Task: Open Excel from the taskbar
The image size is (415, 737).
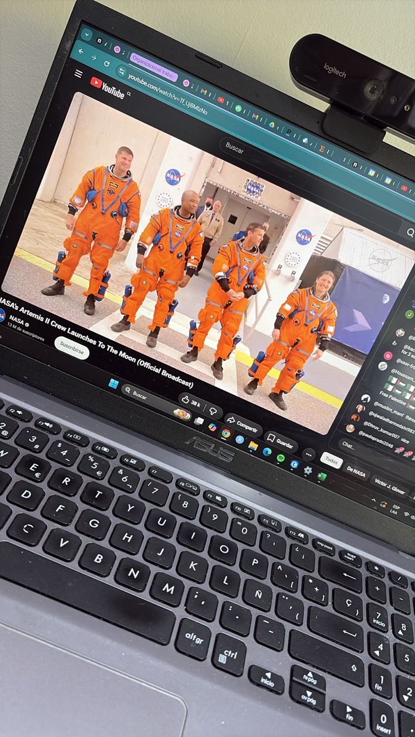Action: (322, 476)
